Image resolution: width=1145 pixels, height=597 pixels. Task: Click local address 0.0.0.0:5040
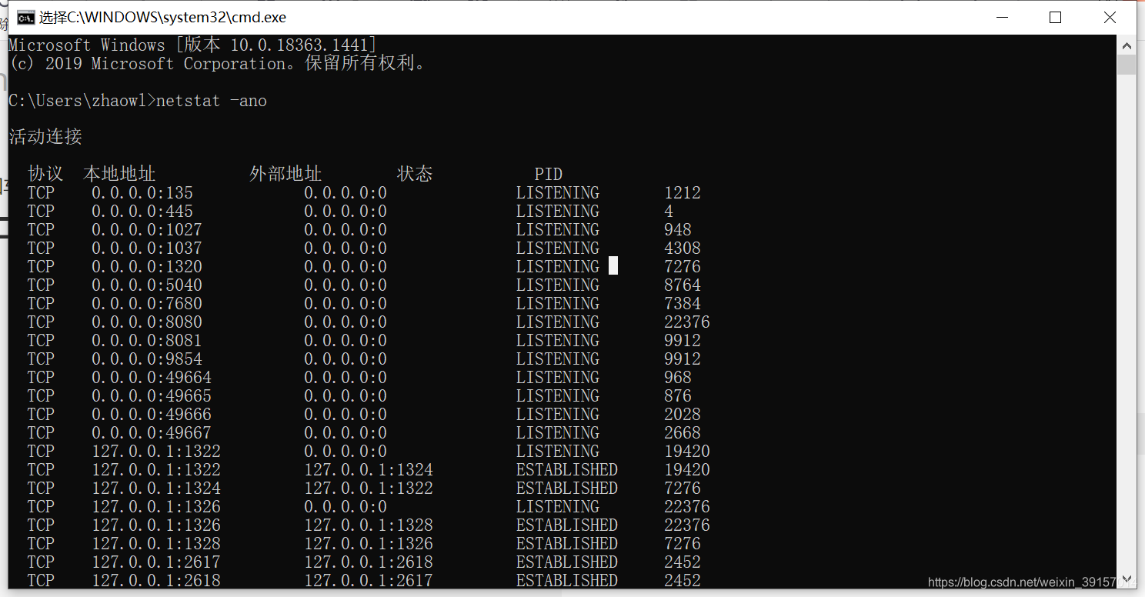147,285
